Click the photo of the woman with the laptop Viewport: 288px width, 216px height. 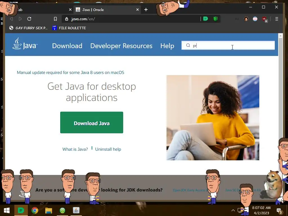pos(213,118)
